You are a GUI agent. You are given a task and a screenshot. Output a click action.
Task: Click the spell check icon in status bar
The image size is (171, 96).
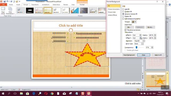pyautogui.click(x=19, y=90)
